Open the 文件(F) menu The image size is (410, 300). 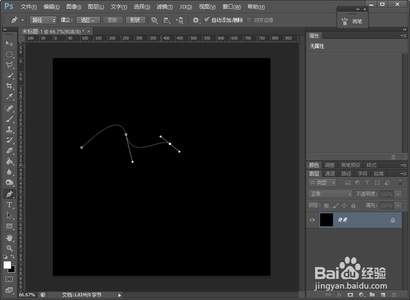point(29,7)
